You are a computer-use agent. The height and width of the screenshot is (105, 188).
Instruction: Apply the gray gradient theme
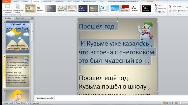click(51, 8)
